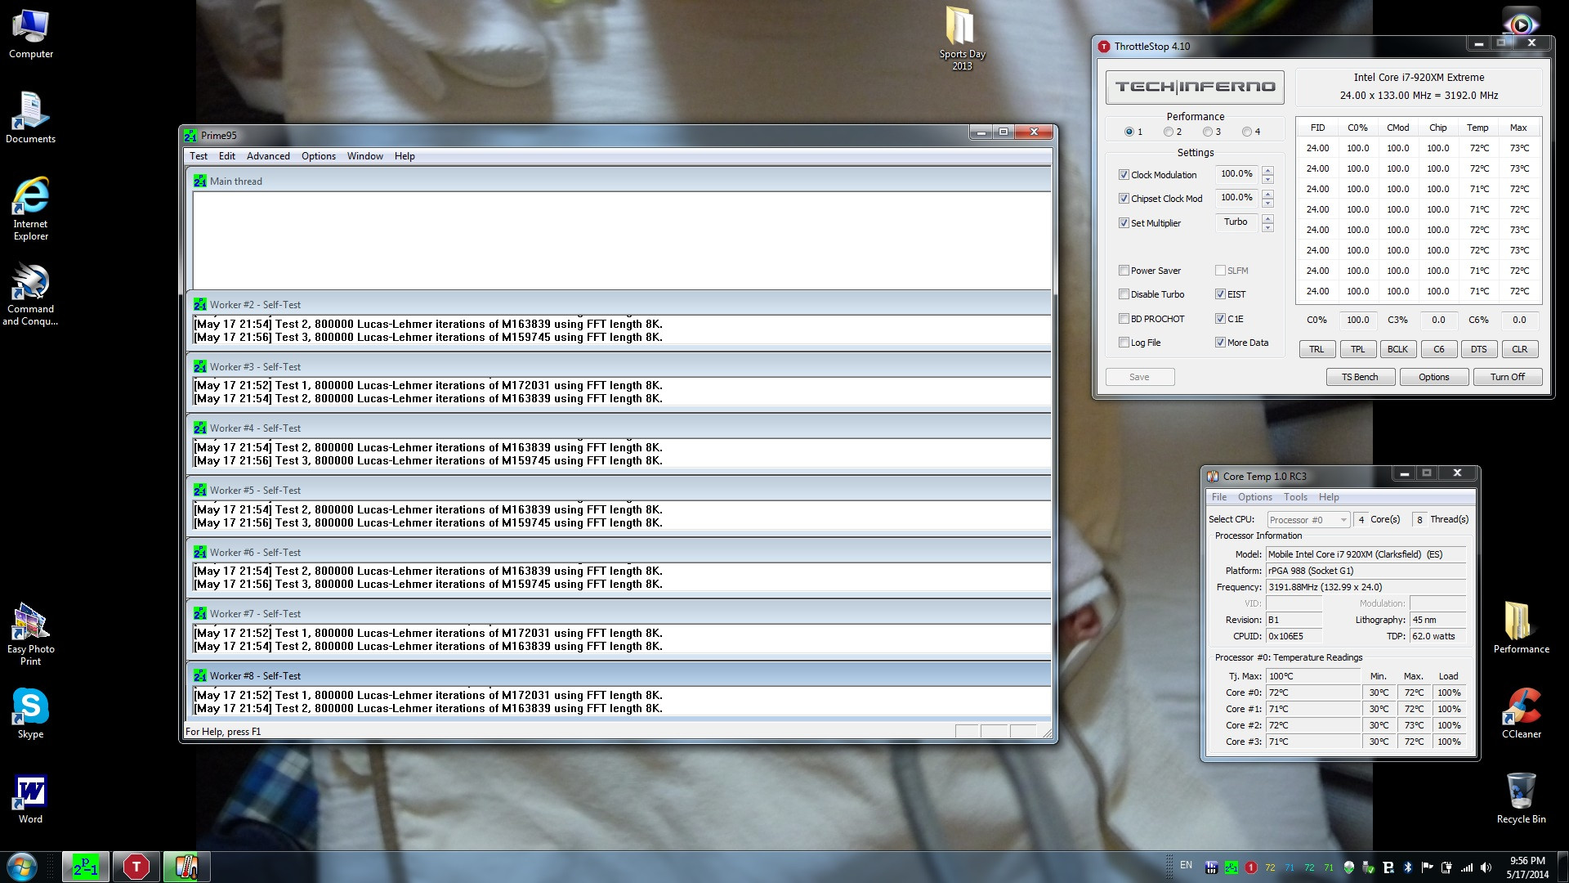Open Prime95 Options menu
This screenshot has height=883, width=1569.
click(319, 156)
